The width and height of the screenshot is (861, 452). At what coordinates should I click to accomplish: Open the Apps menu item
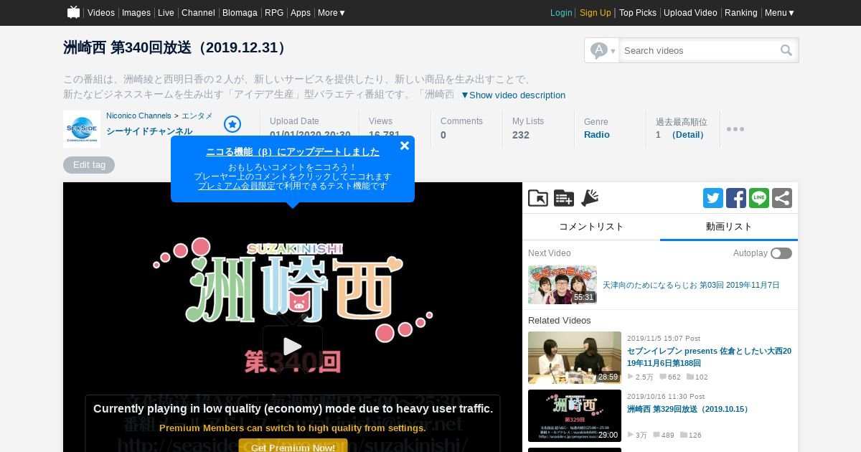coord(301,13)
